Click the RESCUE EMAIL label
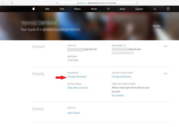179x127 pixels. [74, 84]
